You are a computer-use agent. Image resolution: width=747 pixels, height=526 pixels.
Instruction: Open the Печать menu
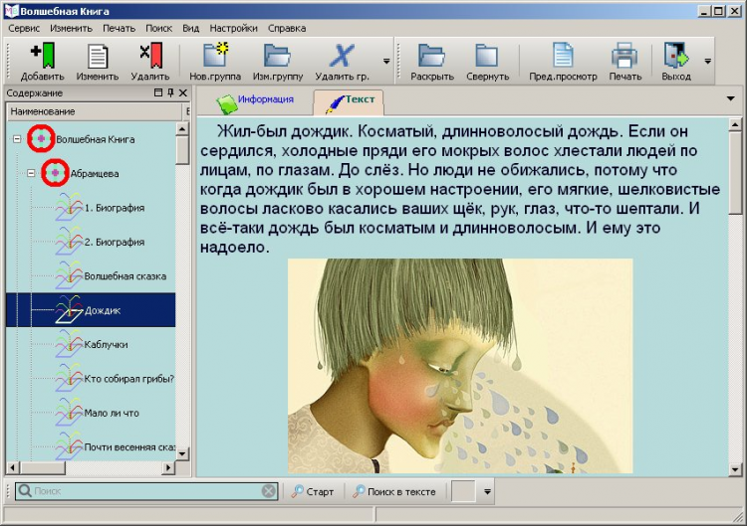click(x=120, y=28)
